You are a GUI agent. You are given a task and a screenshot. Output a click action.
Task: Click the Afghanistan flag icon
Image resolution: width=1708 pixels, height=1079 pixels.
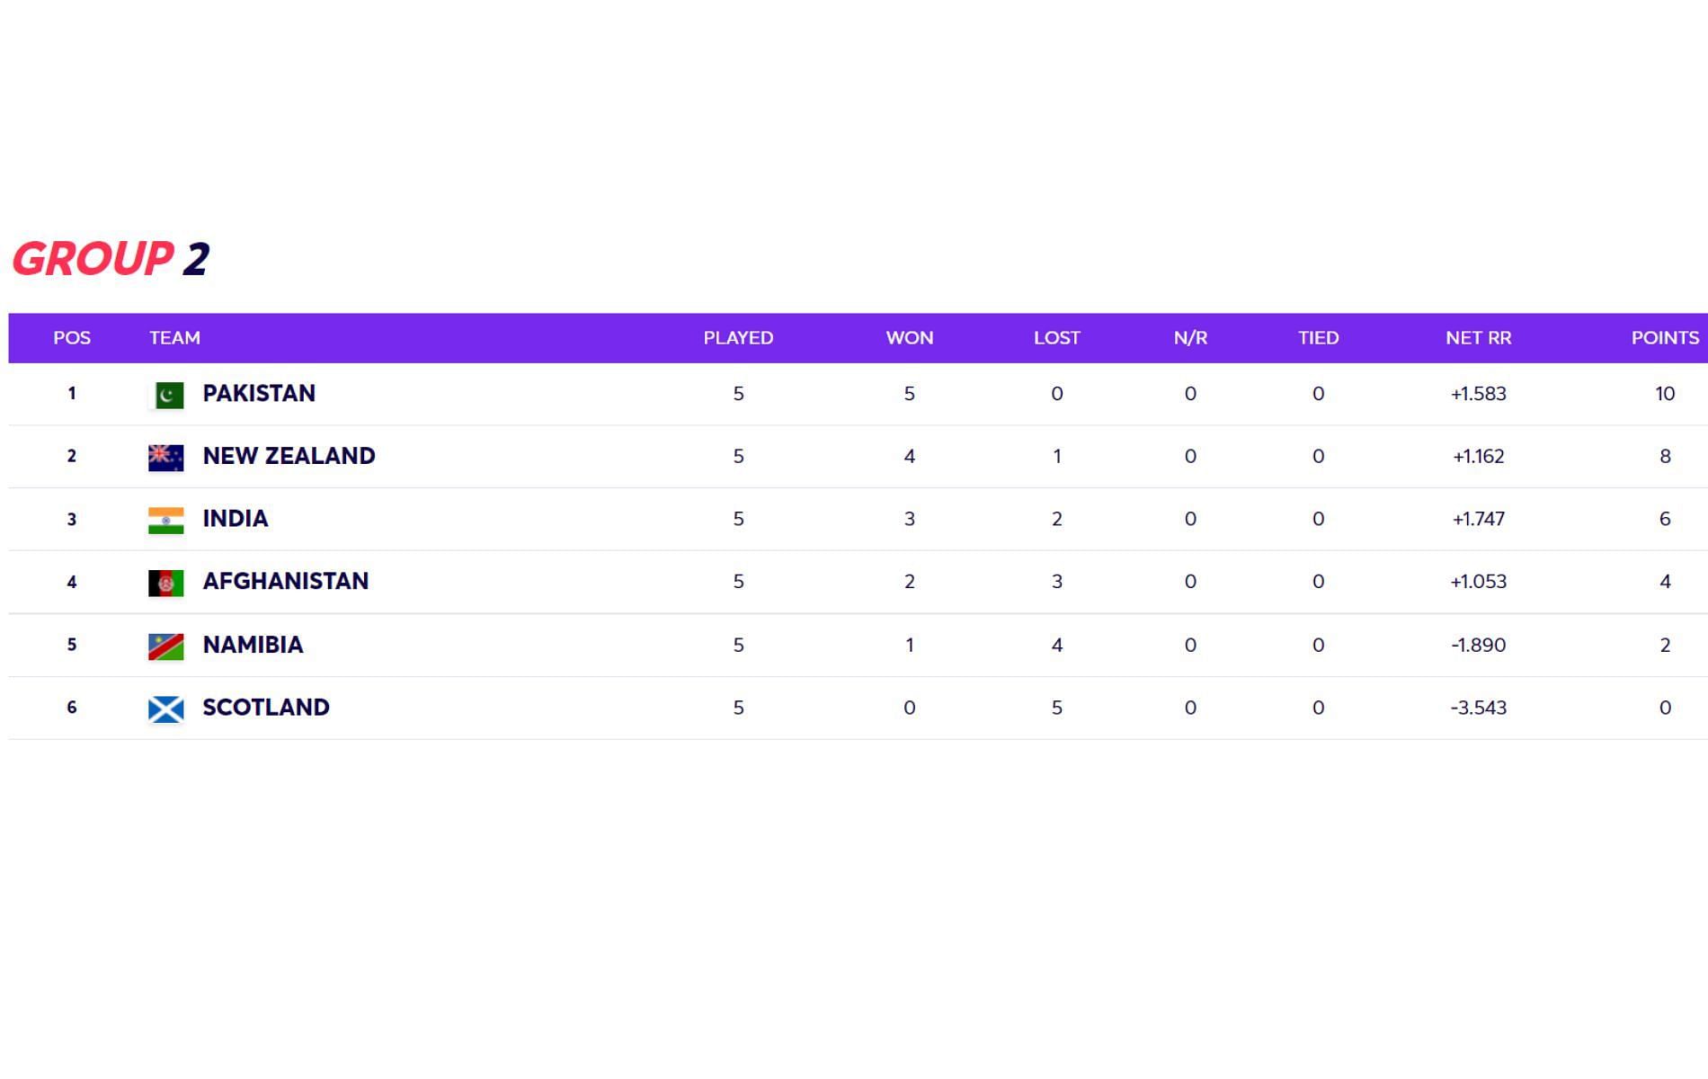[x=166, y=584]
